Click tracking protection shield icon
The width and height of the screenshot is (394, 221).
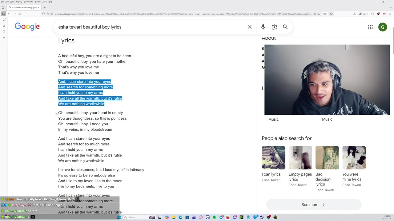click(x=43, y=14)
